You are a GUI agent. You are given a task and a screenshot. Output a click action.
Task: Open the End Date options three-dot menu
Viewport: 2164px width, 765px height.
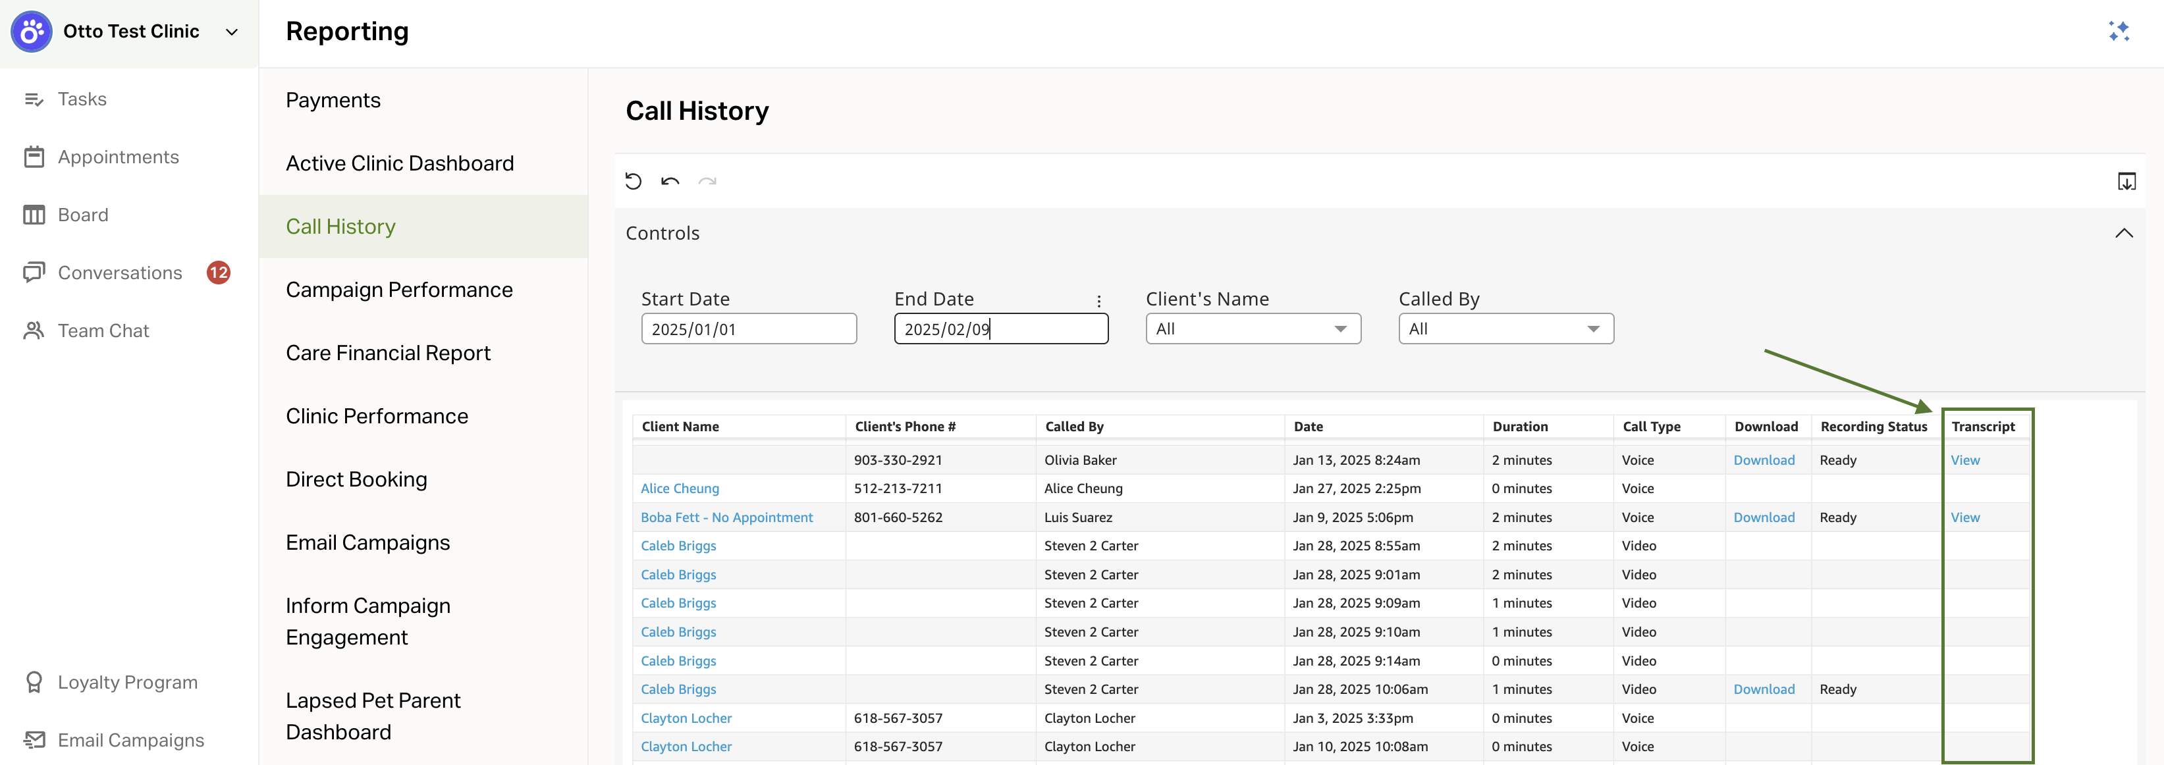coord(1099,301)
